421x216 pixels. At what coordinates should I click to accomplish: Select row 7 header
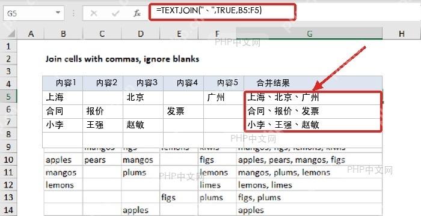(x=8, y=122)
